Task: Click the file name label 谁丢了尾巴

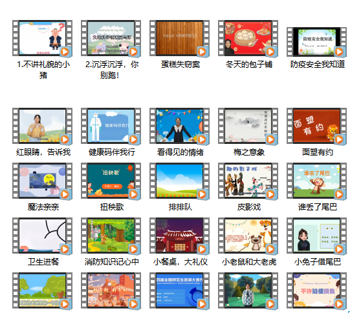Action: [x=318, y=207]
